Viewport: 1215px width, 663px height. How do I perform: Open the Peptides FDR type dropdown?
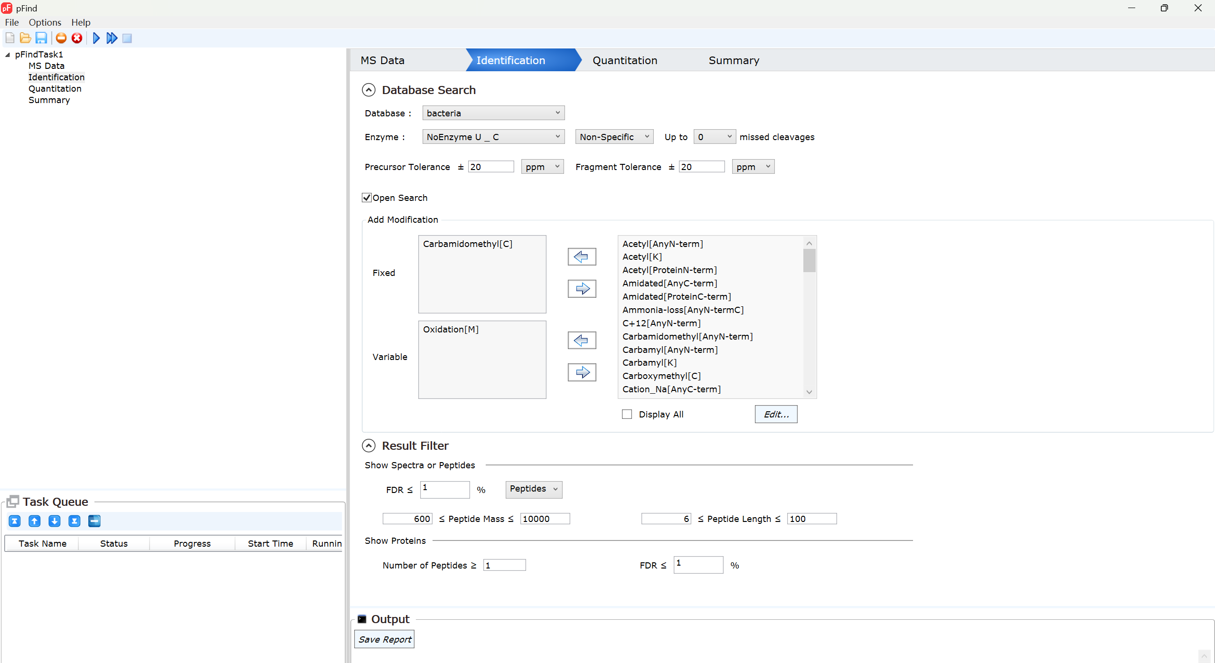click(534, 489)
